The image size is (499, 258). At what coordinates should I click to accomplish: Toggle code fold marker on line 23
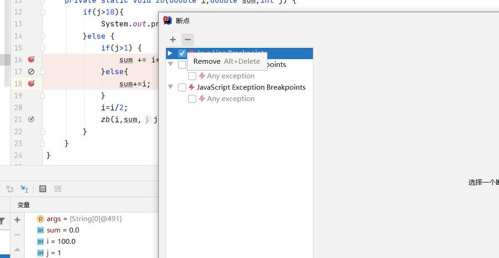click(43, 143)
